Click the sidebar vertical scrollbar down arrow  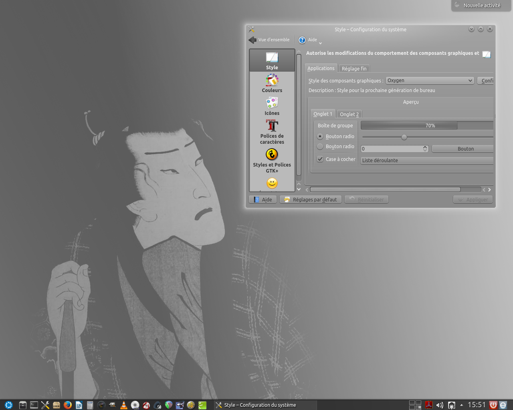[299, 189]
